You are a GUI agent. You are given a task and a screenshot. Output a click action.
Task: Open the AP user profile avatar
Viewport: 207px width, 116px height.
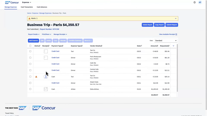point(200,2)
